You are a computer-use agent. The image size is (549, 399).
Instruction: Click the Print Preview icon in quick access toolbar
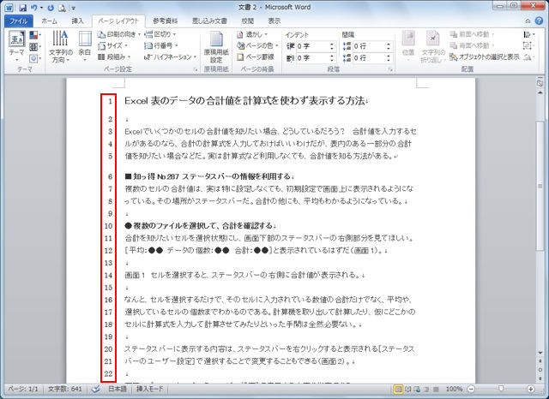(x=62, y=8)
